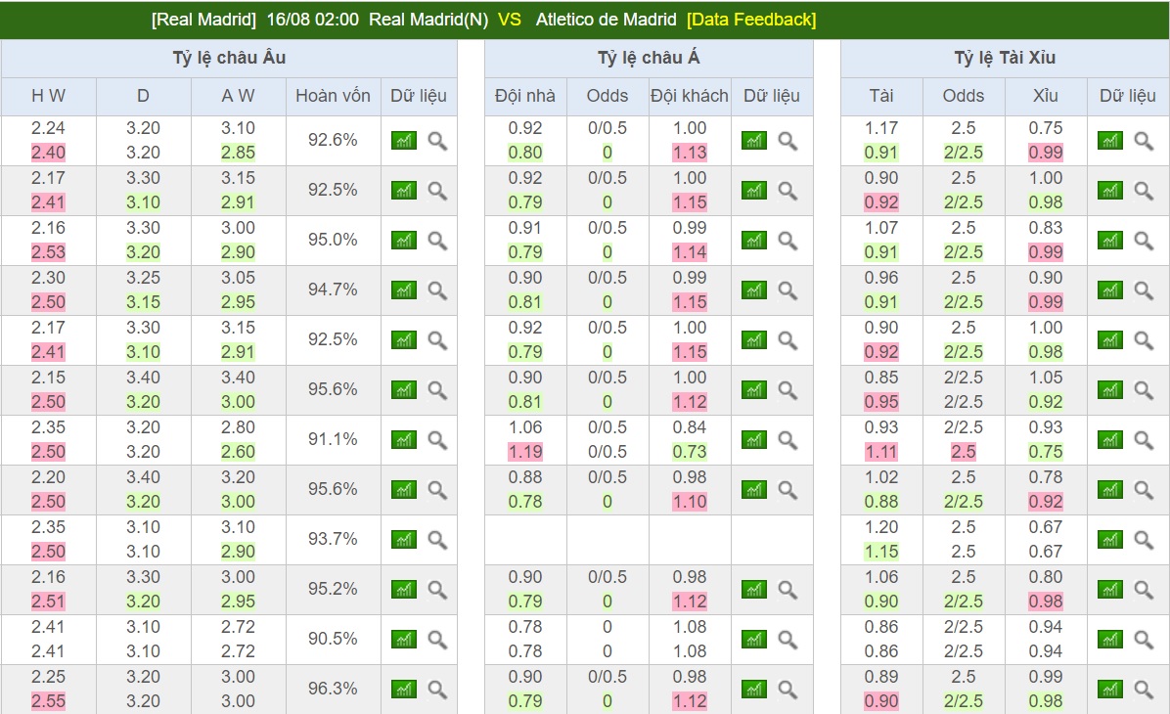The height and width of the screenshot is (714, 1170).
Task: Select the Tỷ lệ châu Âu header
Action: tap(229, 58)
